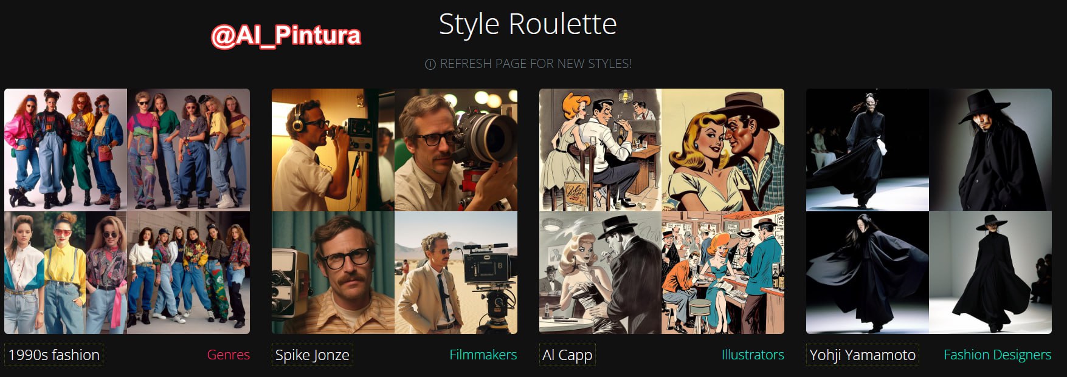The height and width of the screenshot is (377, 1067).
Task: Open the "Genres" category link
Action: tap(228, 355)
